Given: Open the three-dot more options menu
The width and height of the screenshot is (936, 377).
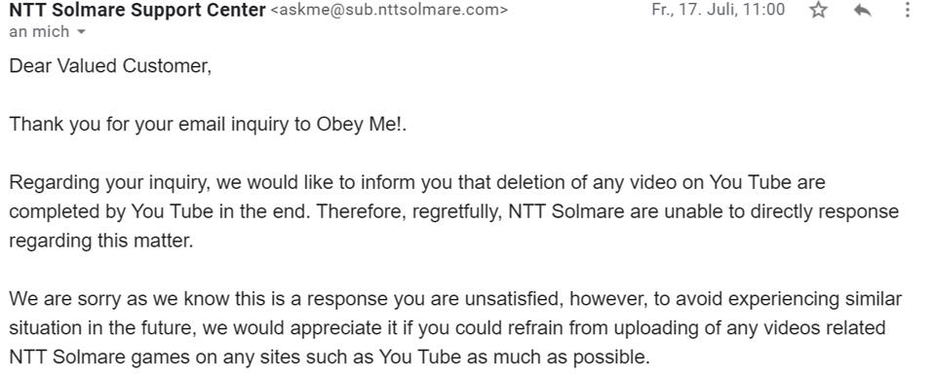Looking at the screenshot, I should click(907, 10).
